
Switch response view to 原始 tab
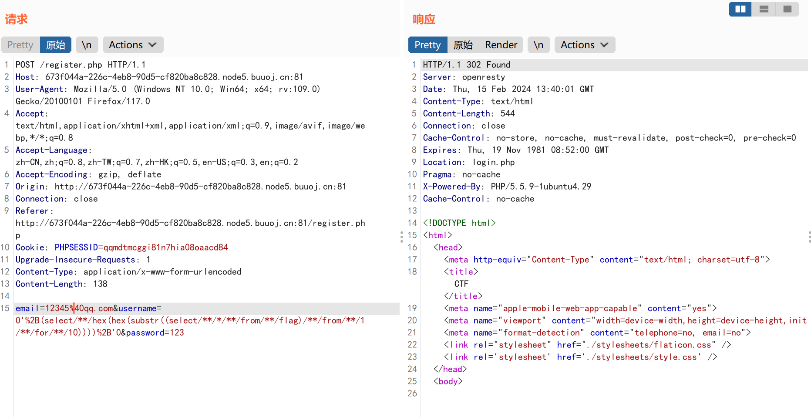click(x=463, y=45)
